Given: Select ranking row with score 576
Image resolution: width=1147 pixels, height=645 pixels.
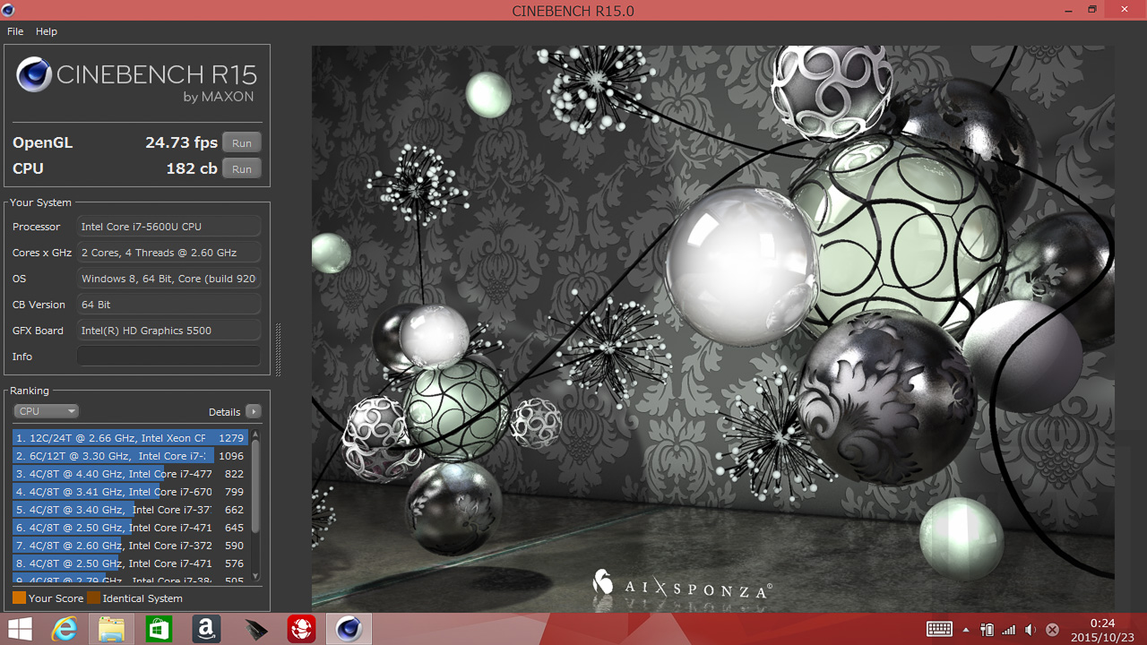Looking at the screenshot, I should 130,563.
